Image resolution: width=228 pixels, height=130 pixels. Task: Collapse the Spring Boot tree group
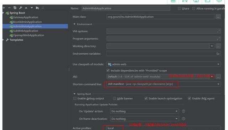point(3,13)
